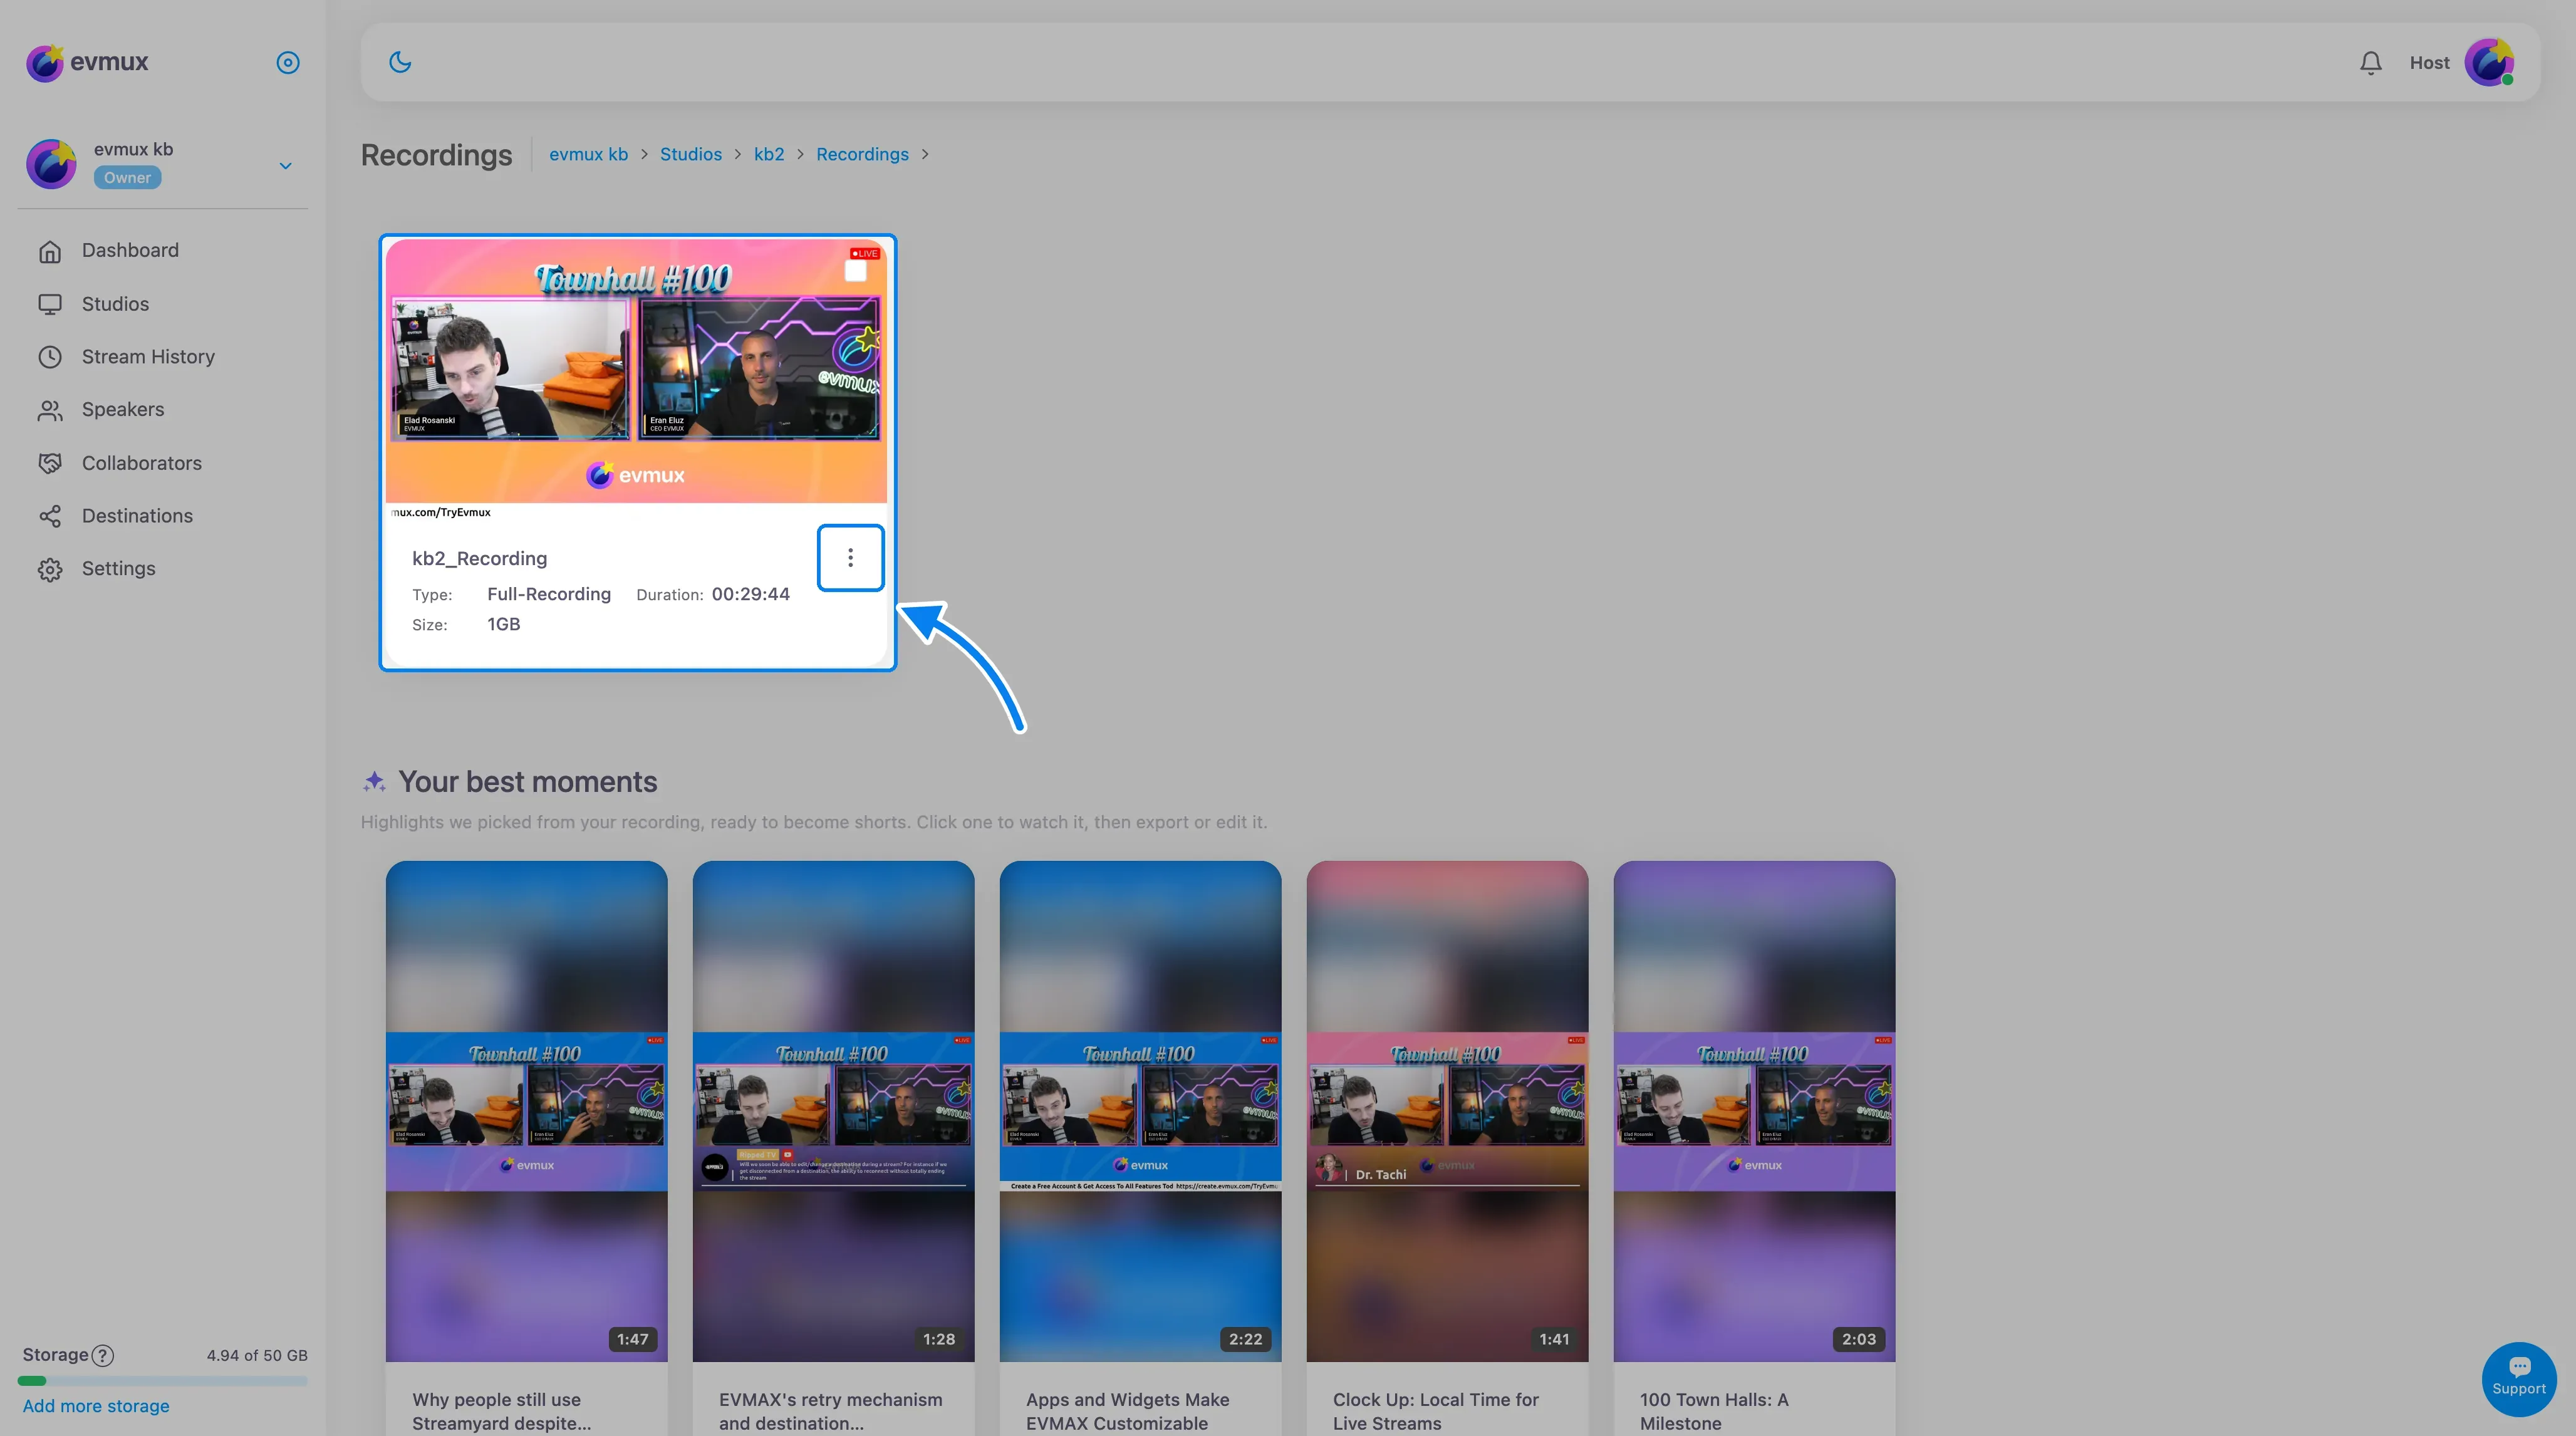Open kb2_Recording three-dot options menu
Screen dimensions: 2576x1436
(850, 558)
